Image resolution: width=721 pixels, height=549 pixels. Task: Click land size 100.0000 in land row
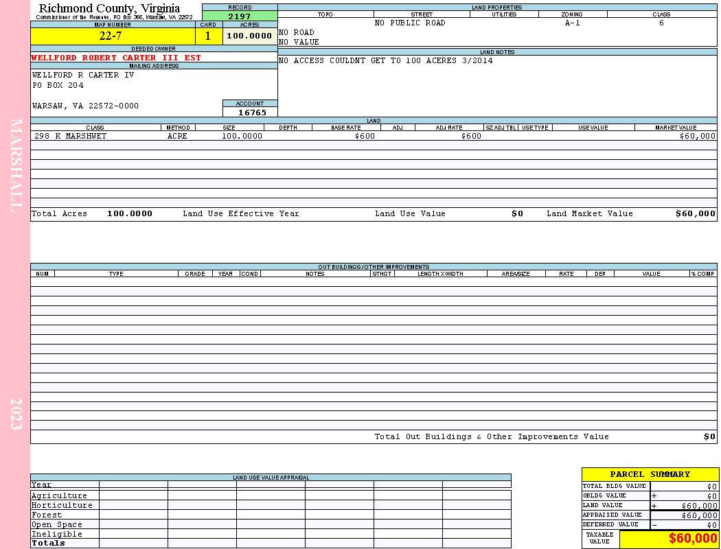tap(242, 136)
